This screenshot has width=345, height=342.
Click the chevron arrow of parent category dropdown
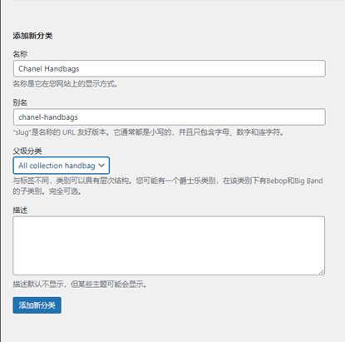(x=101, y=166)
